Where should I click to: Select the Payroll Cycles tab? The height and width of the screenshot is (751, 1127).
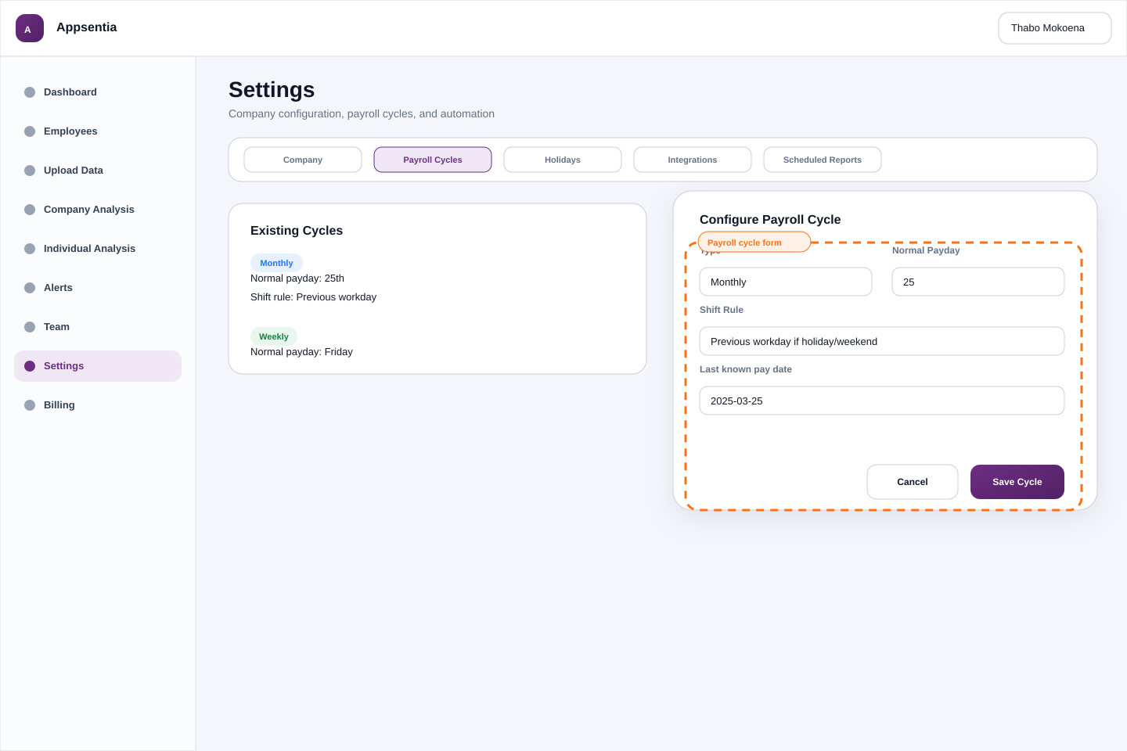433,160
